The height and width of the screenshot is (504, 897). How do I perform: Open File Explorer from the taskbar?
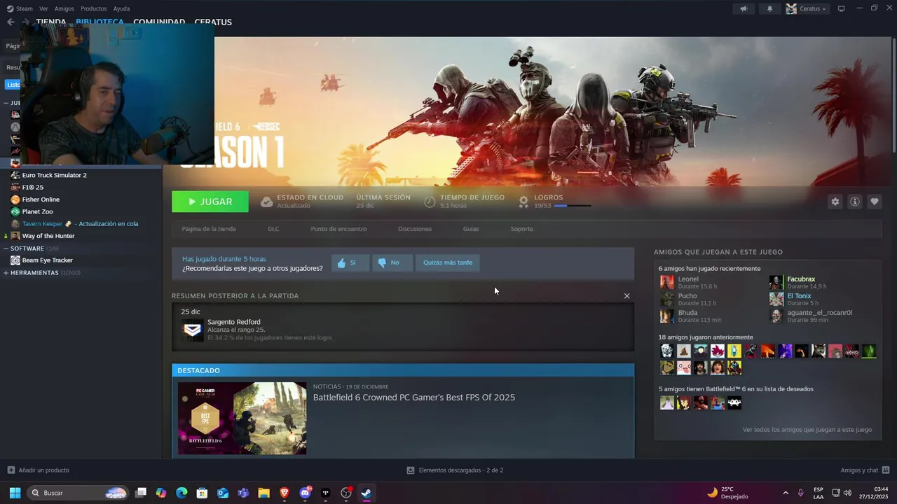pos(263,493)
